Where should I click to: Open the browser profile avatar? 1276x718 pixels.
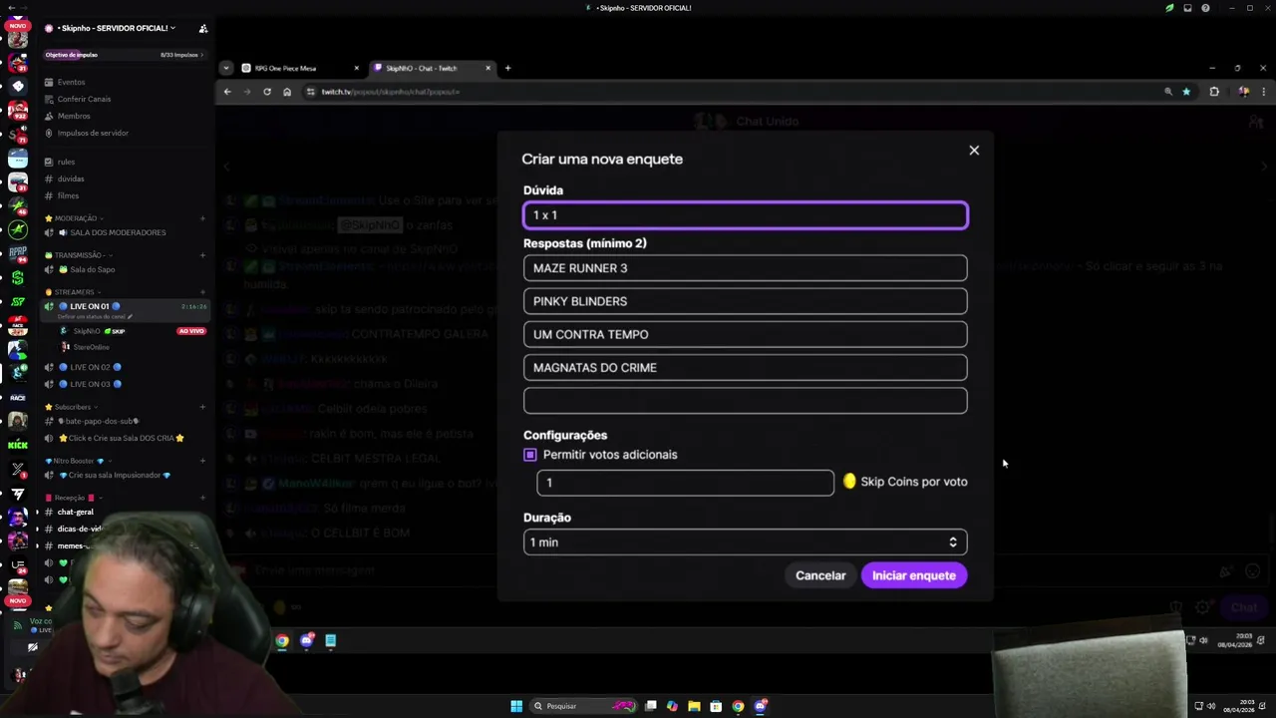pyautogui.click(x=1243, y=92)
